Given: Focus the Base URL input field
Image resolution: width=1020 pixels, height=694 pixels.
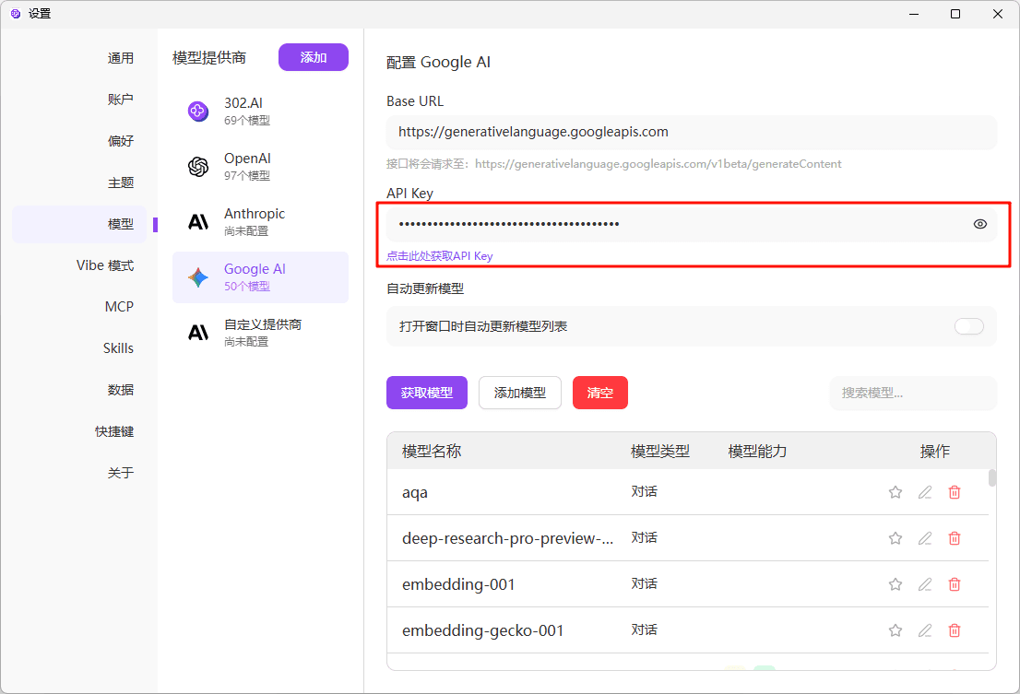Looking at the screenshot, I should pos(692,132).
